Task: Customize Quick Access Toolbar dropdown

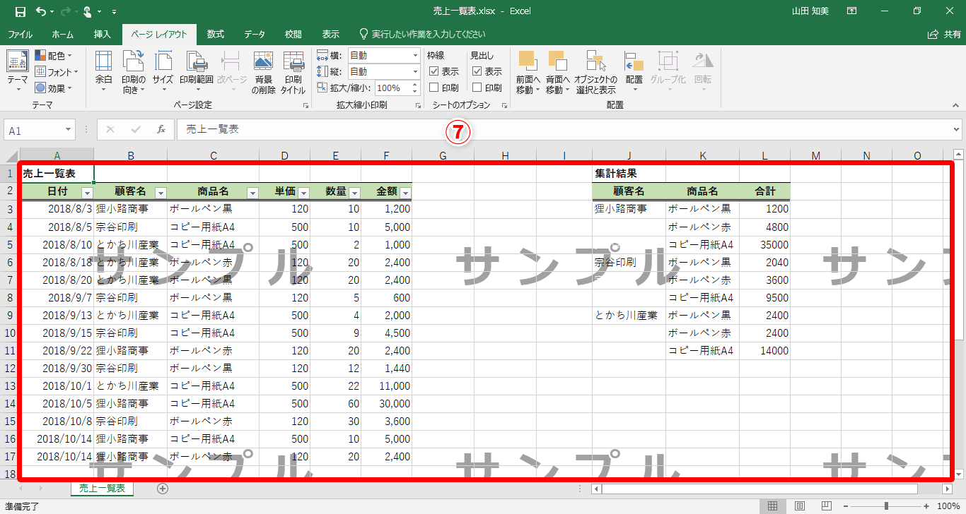Action: click(115, 12)
